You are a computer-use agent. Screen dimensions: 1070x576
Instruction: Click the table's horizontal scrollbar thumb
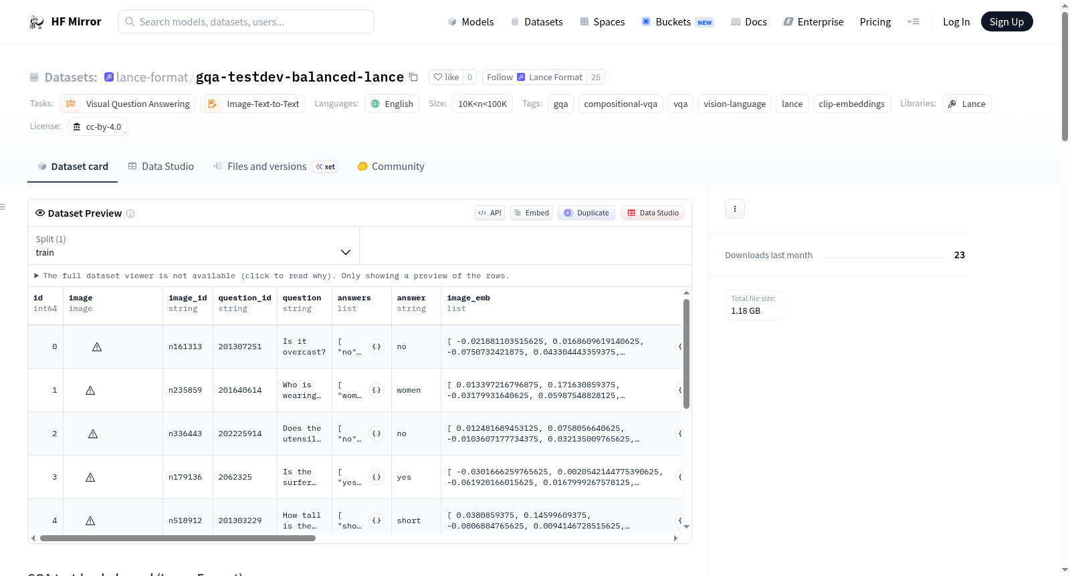point(178,538)
